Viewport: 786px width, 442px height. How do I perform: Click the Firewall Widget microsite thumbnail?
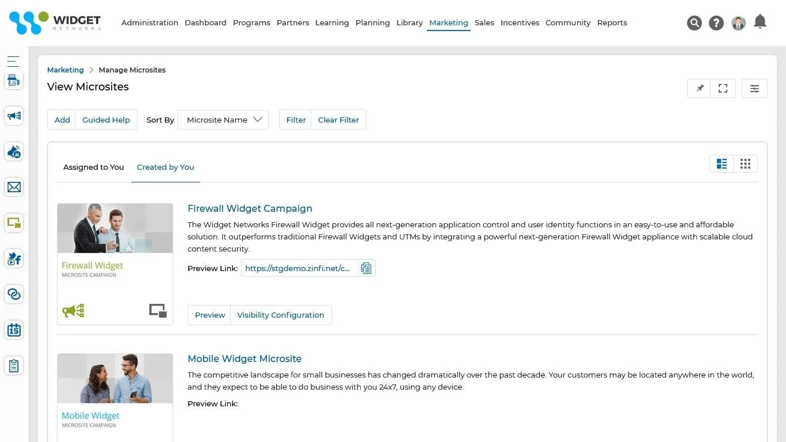pyautogui.click(x=115, y=228)
